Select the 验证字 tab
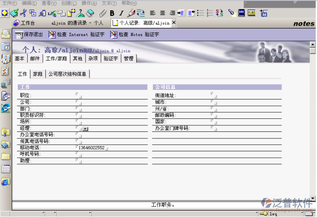317x217 pixels. [111, 58]
